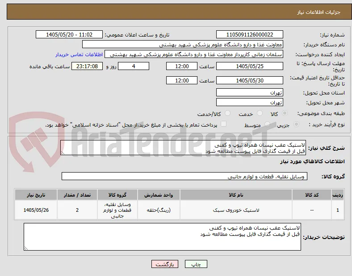Click the price validity hour field 12:00
This screenshot has width=352, height=276.
pyautogui.click(x=182, y=80)
